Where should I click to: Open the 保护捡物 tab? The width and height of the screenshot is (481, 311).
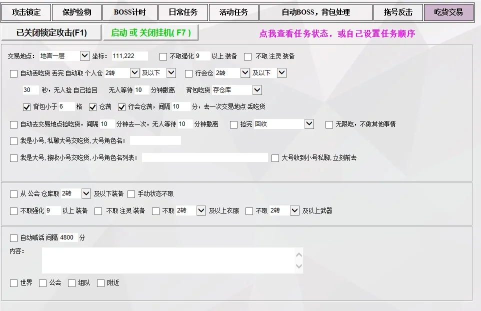76,12
